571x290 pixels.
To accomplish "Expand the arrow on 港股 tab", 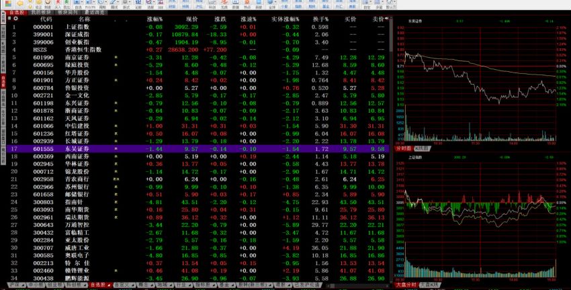I will 289,285.
